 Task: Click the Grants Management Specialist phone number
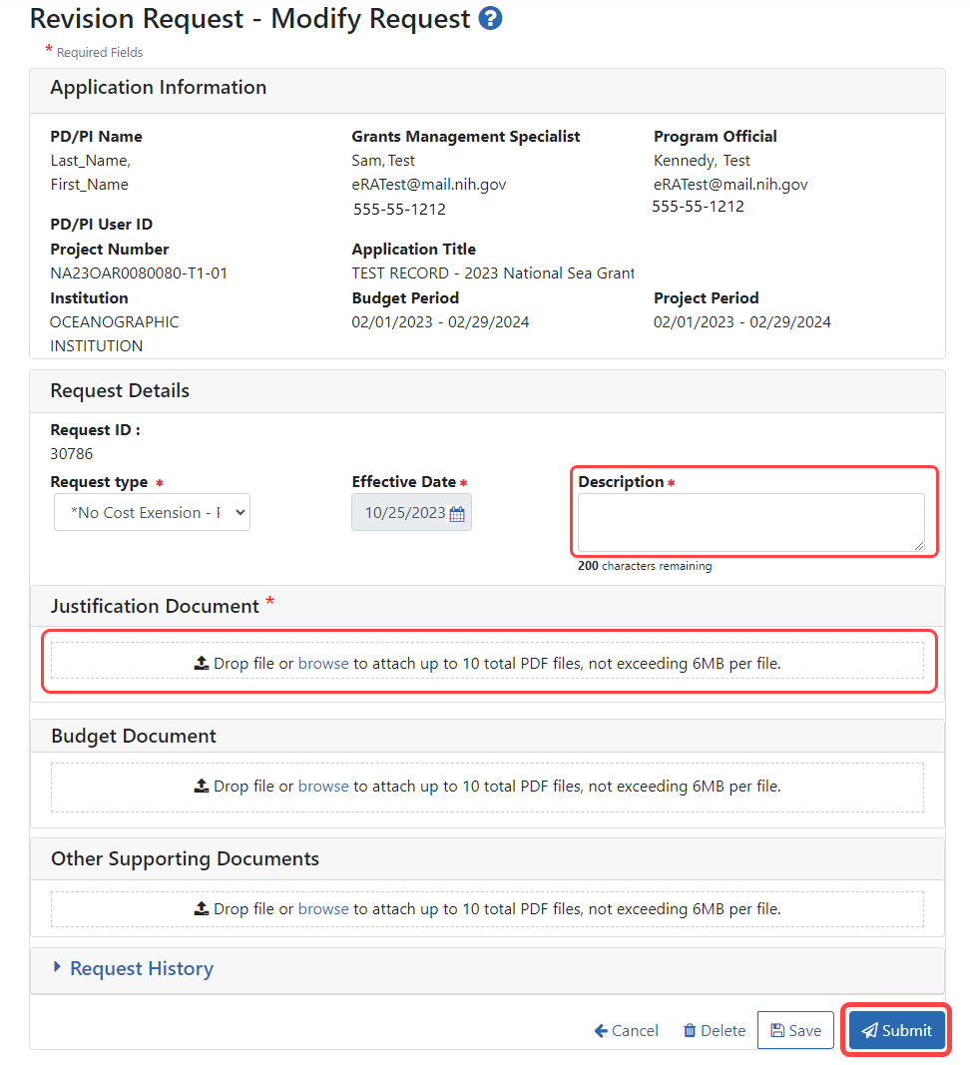tap(399, 210)
